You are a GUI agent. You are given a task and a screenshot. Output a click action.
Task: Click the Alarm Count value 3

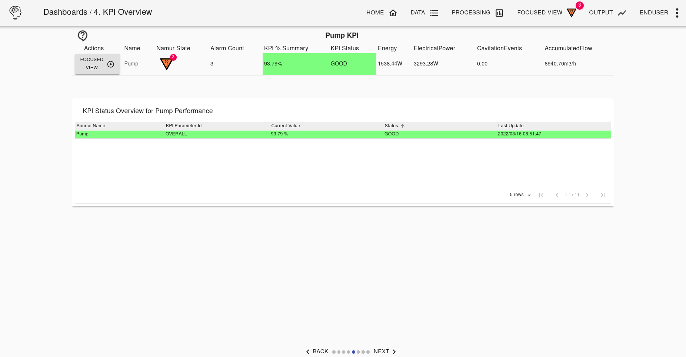[x=212, y=64]
